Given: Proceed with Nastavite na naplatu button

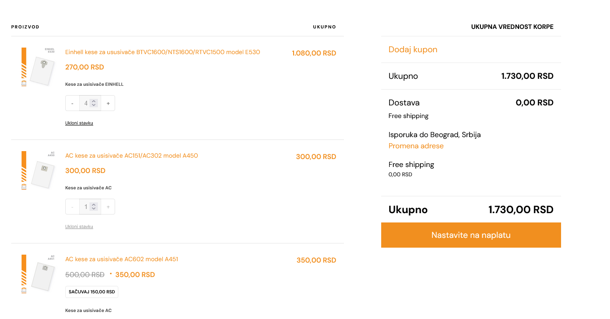Looking at the screenshot, I should [471, 235].
